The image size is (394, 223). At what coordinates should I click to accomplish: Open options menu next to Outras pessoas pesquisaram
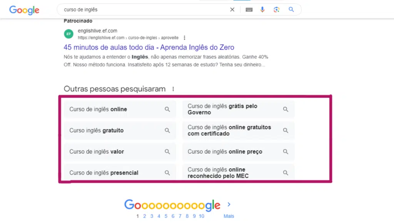[x=173, y=89]
